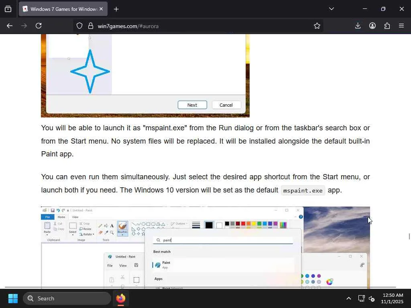Viewport: 411px width, 308px height.
Task: Click the blue four-point star drawing
Action: pos(90,71)
